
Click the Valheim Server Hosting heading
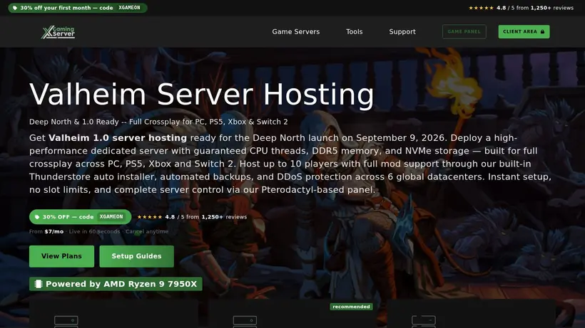[x=201, y=95]
